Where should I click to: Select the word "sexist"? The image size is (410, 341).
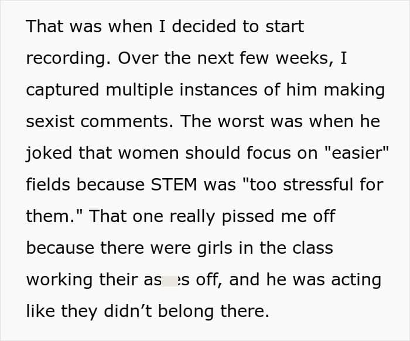(50, 121)
